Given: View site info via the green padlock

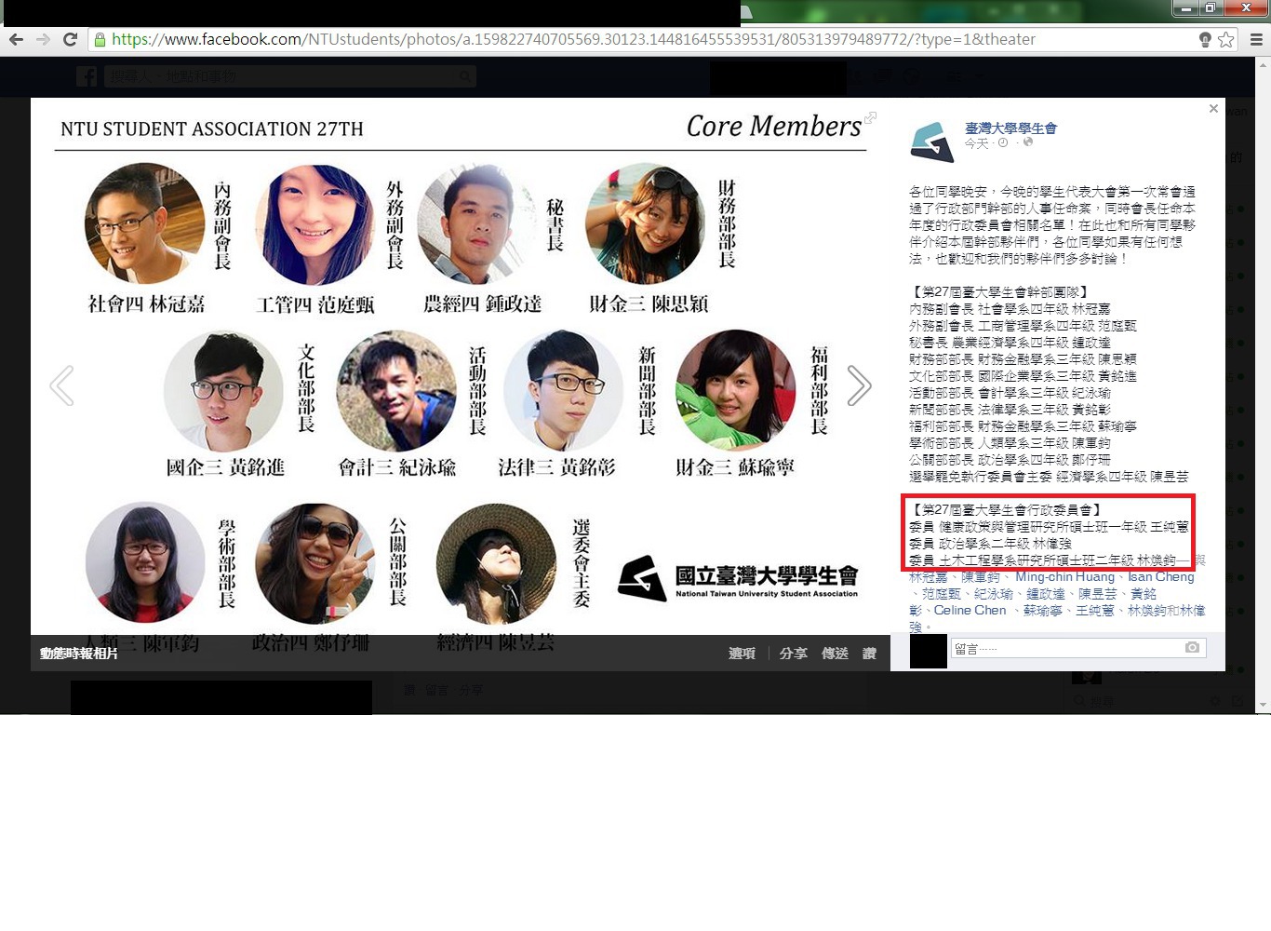Looking at the screenshot, I should (100, 39).
